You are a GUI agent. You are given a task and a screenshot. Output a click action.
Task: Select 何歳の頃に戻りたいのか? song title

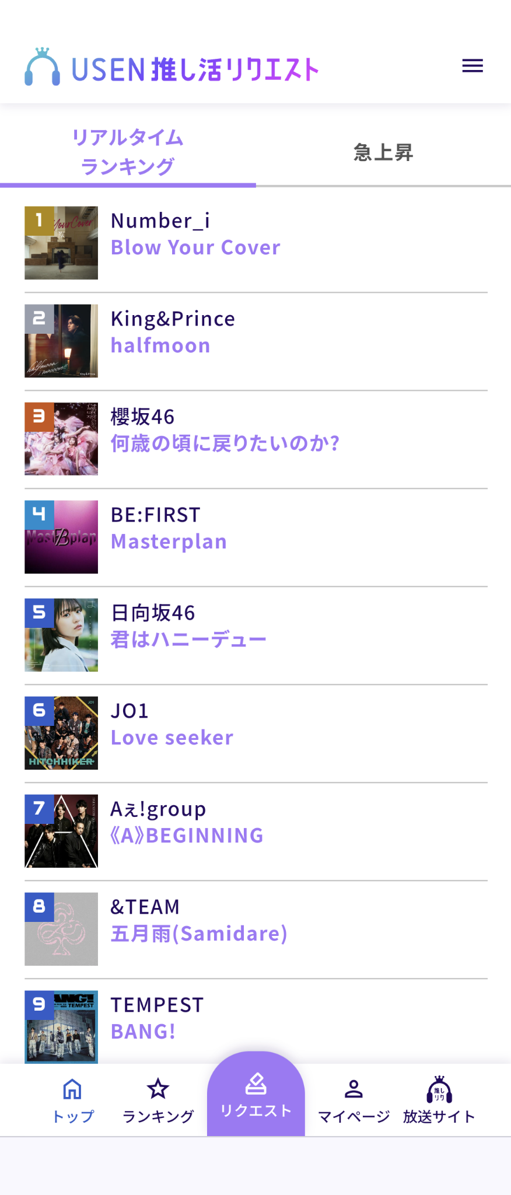click(225, 443)
